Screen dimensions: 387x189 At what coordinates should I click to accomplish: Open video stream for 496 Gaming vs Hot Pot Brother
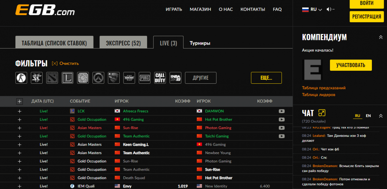click(282, 120)
